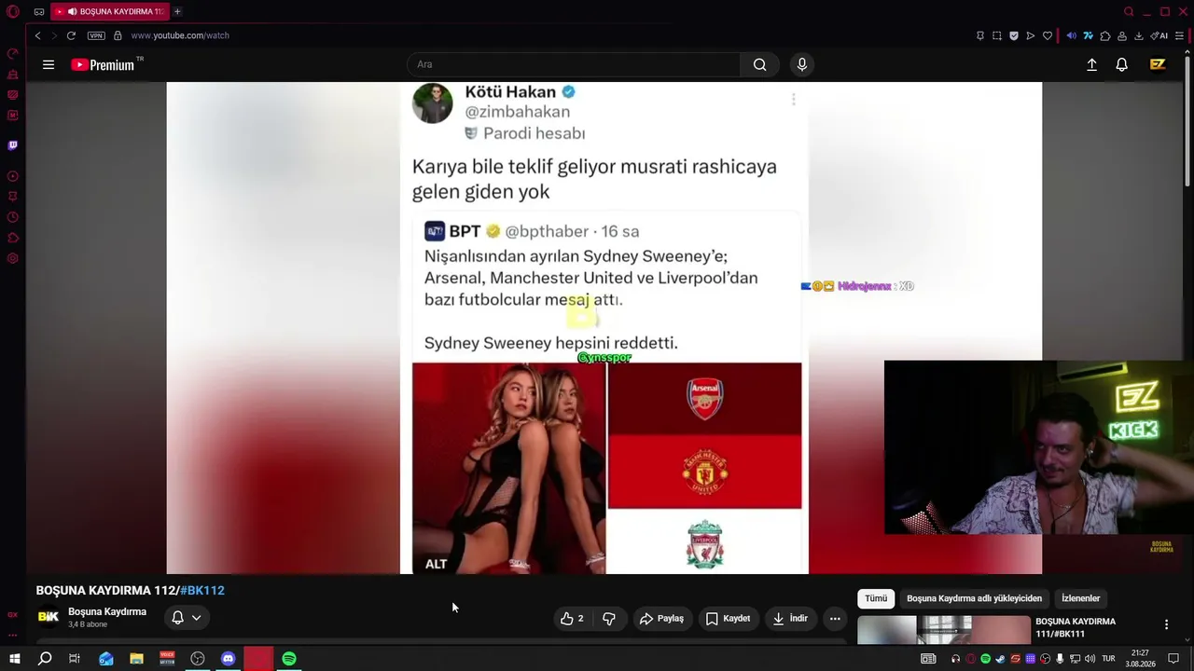Screen dimensions: 1194x671
Task: Open the taskbar clock and date
Action: tap(1140, 659)
